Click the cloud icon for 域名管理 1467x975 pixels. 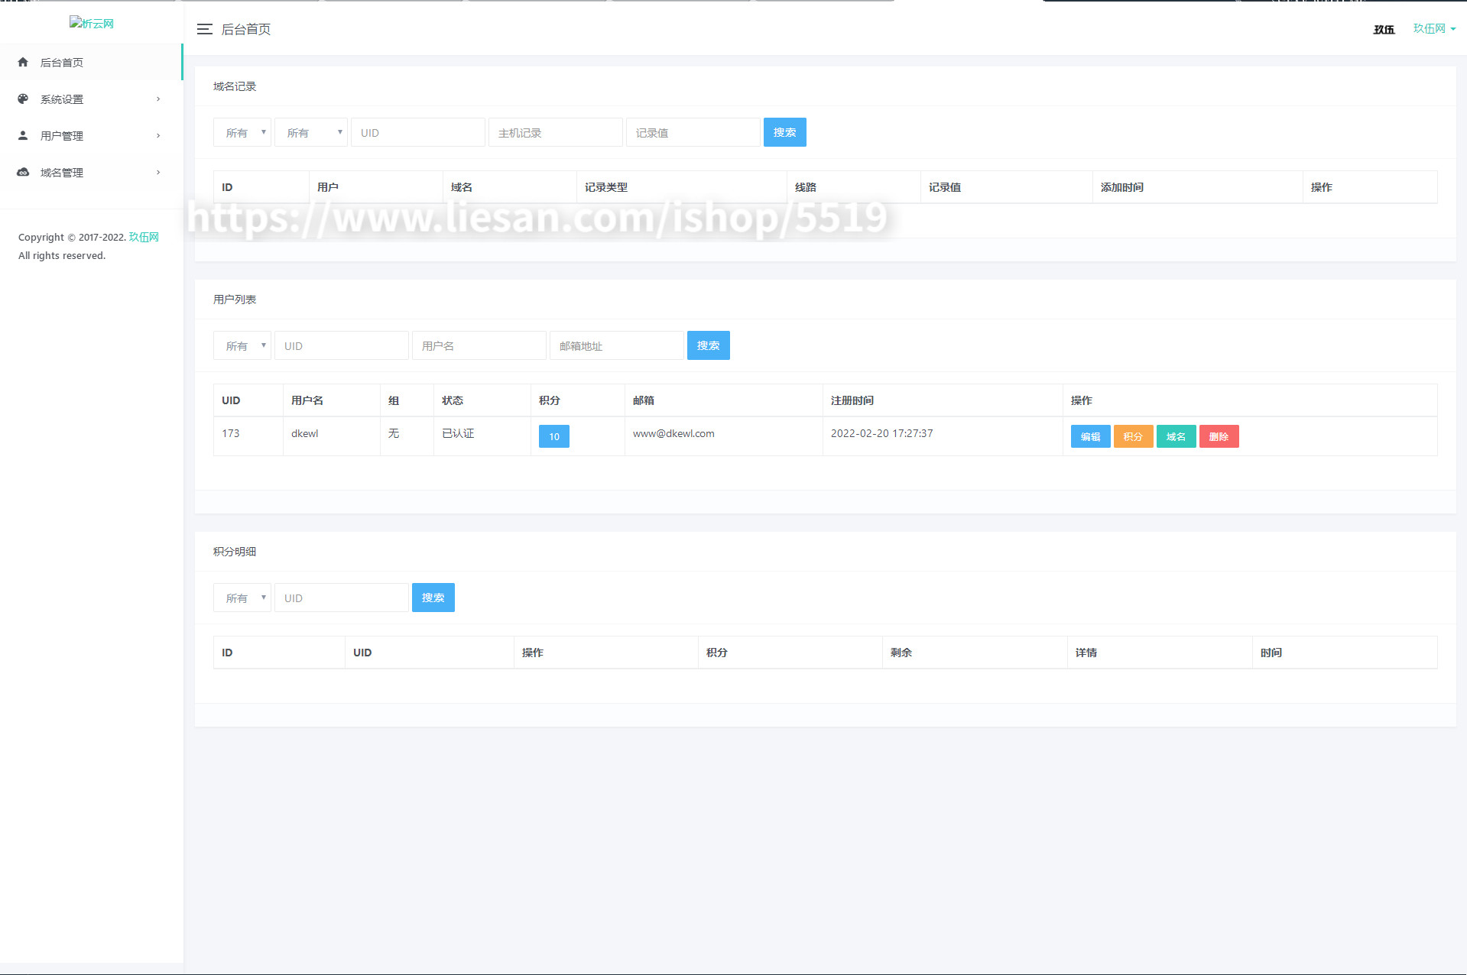pyautogui.click(x=23, y=172)
